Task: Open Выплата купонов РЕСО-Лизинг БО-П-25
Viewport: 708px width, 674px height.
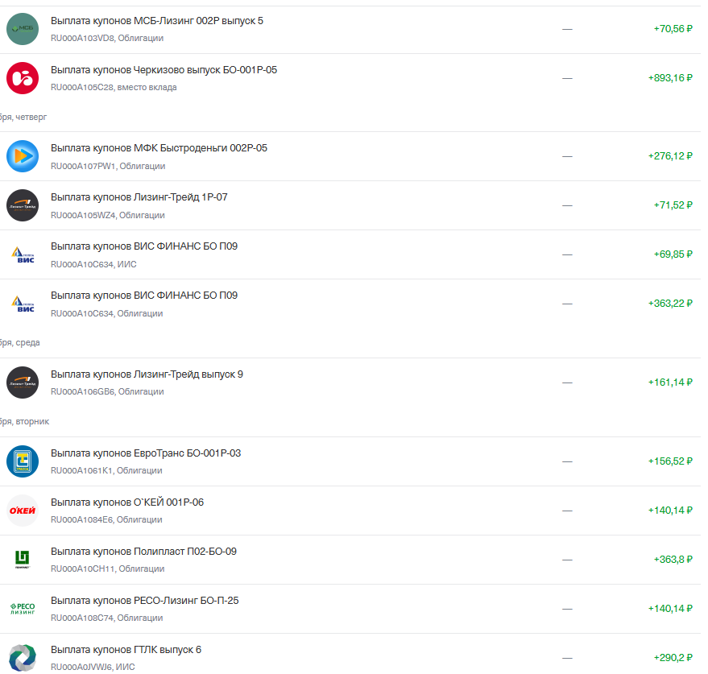Action: (144, 601)
